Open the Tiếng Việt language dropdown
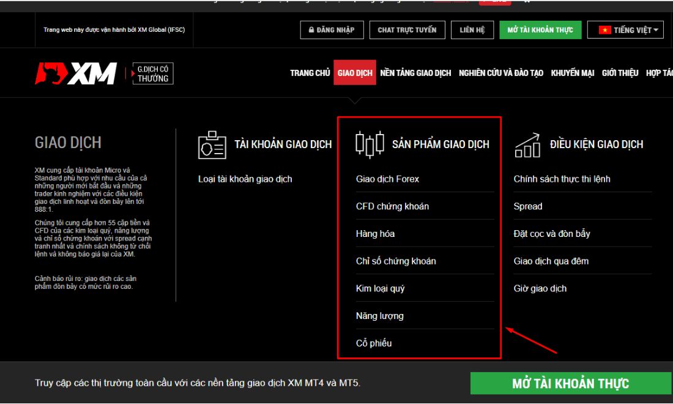The width and height of the screenshot is (673, 404). [x=625, y=30]
